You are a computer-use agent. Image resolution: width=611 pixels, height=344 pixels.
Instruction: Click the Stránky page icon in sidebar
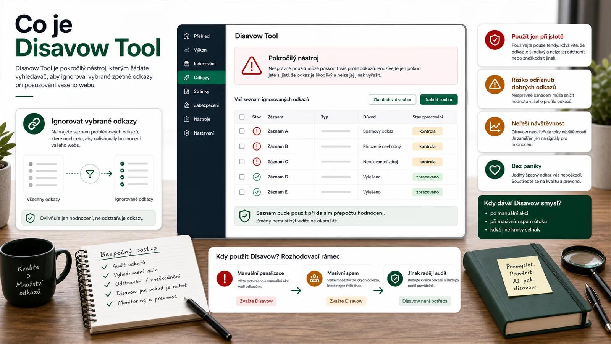click(x=186, y=91)
